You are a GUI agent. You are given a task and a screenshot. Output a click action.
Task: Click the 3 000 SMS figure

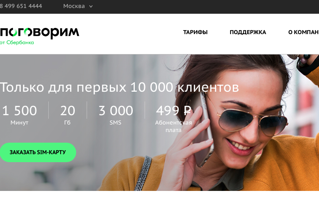(116, 111)
